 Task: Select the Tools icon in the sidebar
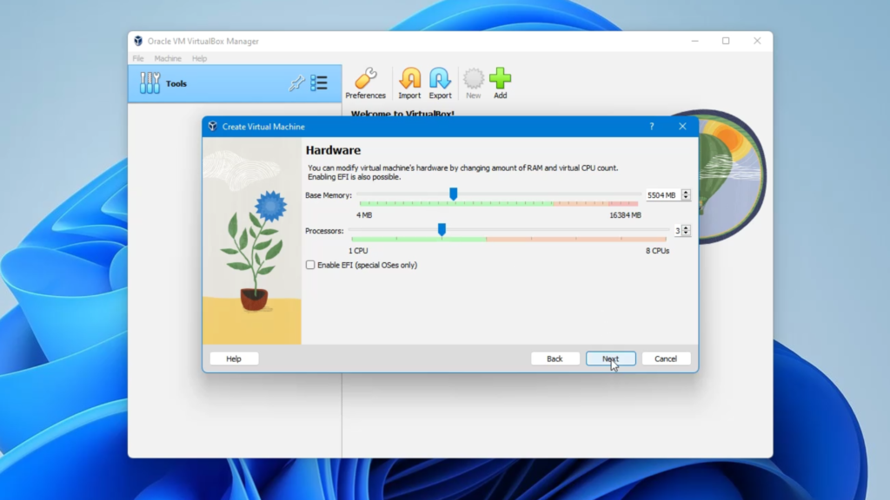pos(149,83)
